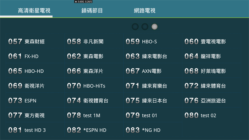Select channel 072 緯來體育台
This screenshot has height=140, width=249.
pyautogui.click(x=212, y=86)
